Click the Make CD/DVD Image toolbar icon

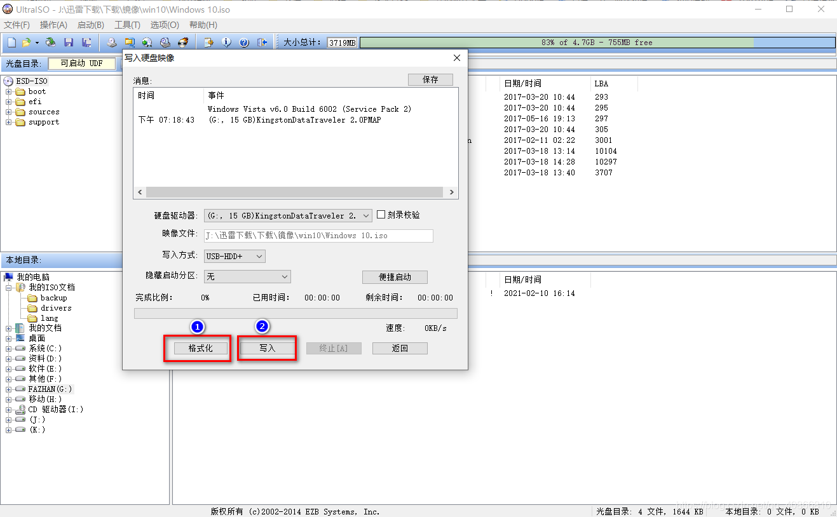112,43
